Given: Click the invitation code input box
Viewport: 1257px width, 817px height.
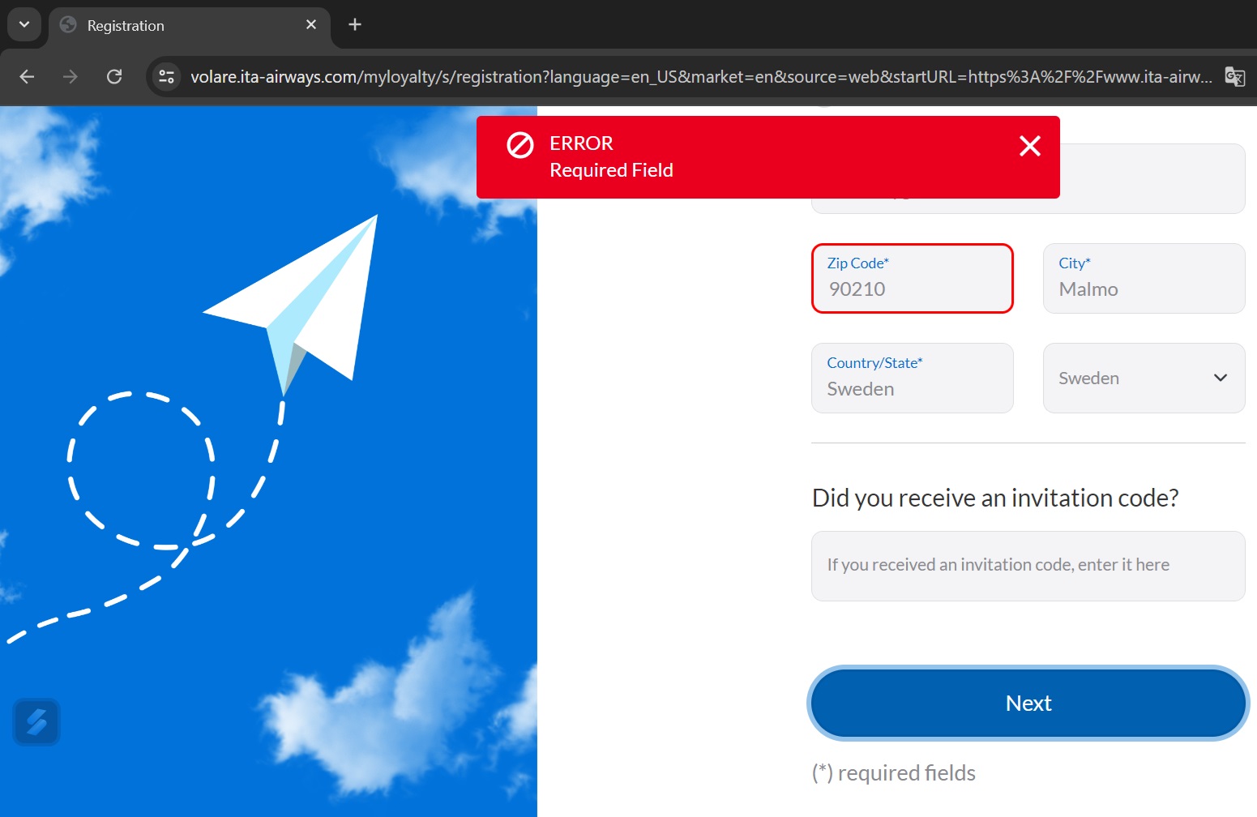Looking at the screenshot, I should coord(1028,566).
